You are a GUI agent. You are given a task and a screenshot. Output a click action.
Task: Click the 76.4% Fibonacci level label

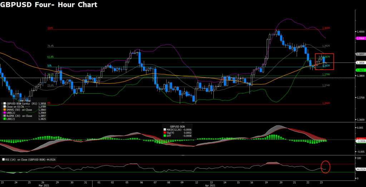point(50,46)
